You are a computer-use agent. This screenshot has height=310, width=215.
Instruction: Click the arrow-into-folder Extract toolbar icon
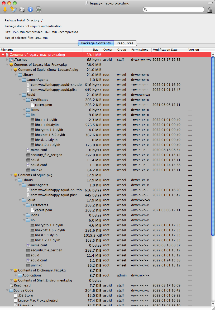click(13, 9)
